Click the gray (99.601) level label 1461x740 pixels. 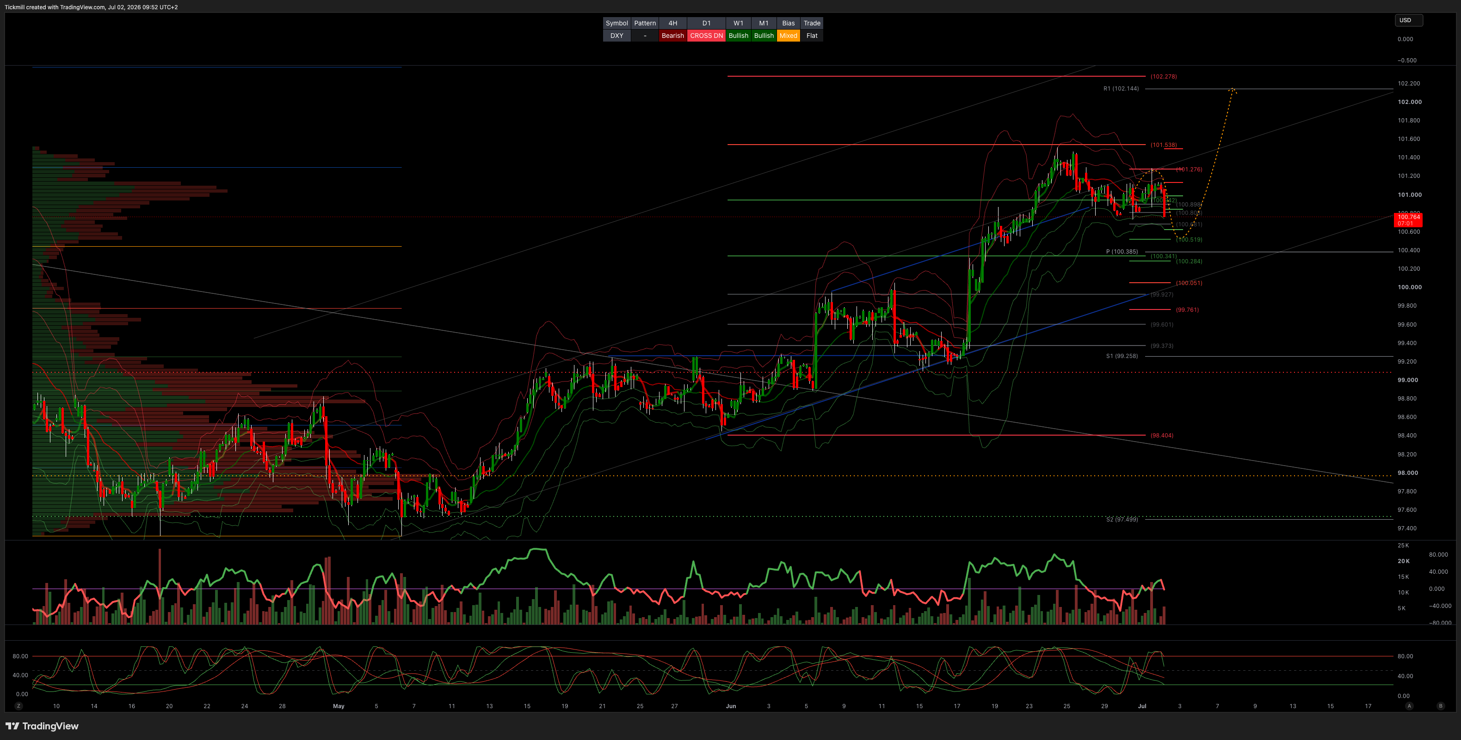click(1162, 325)
